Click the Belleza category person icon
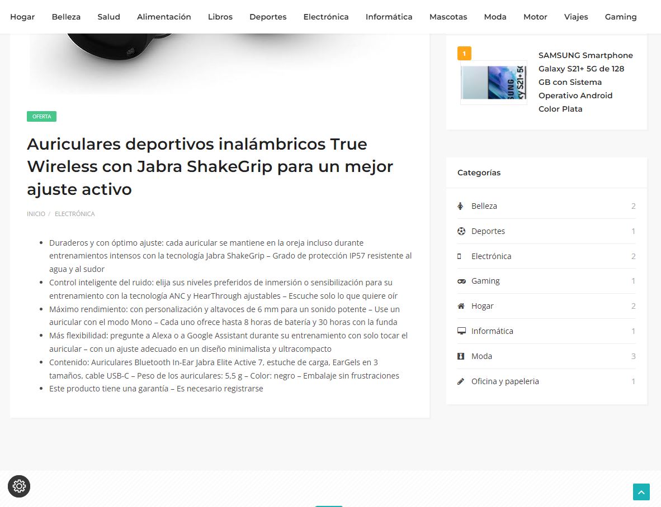Screen dimensions: 661x507 pyautogui.click(x=461, y=206)
